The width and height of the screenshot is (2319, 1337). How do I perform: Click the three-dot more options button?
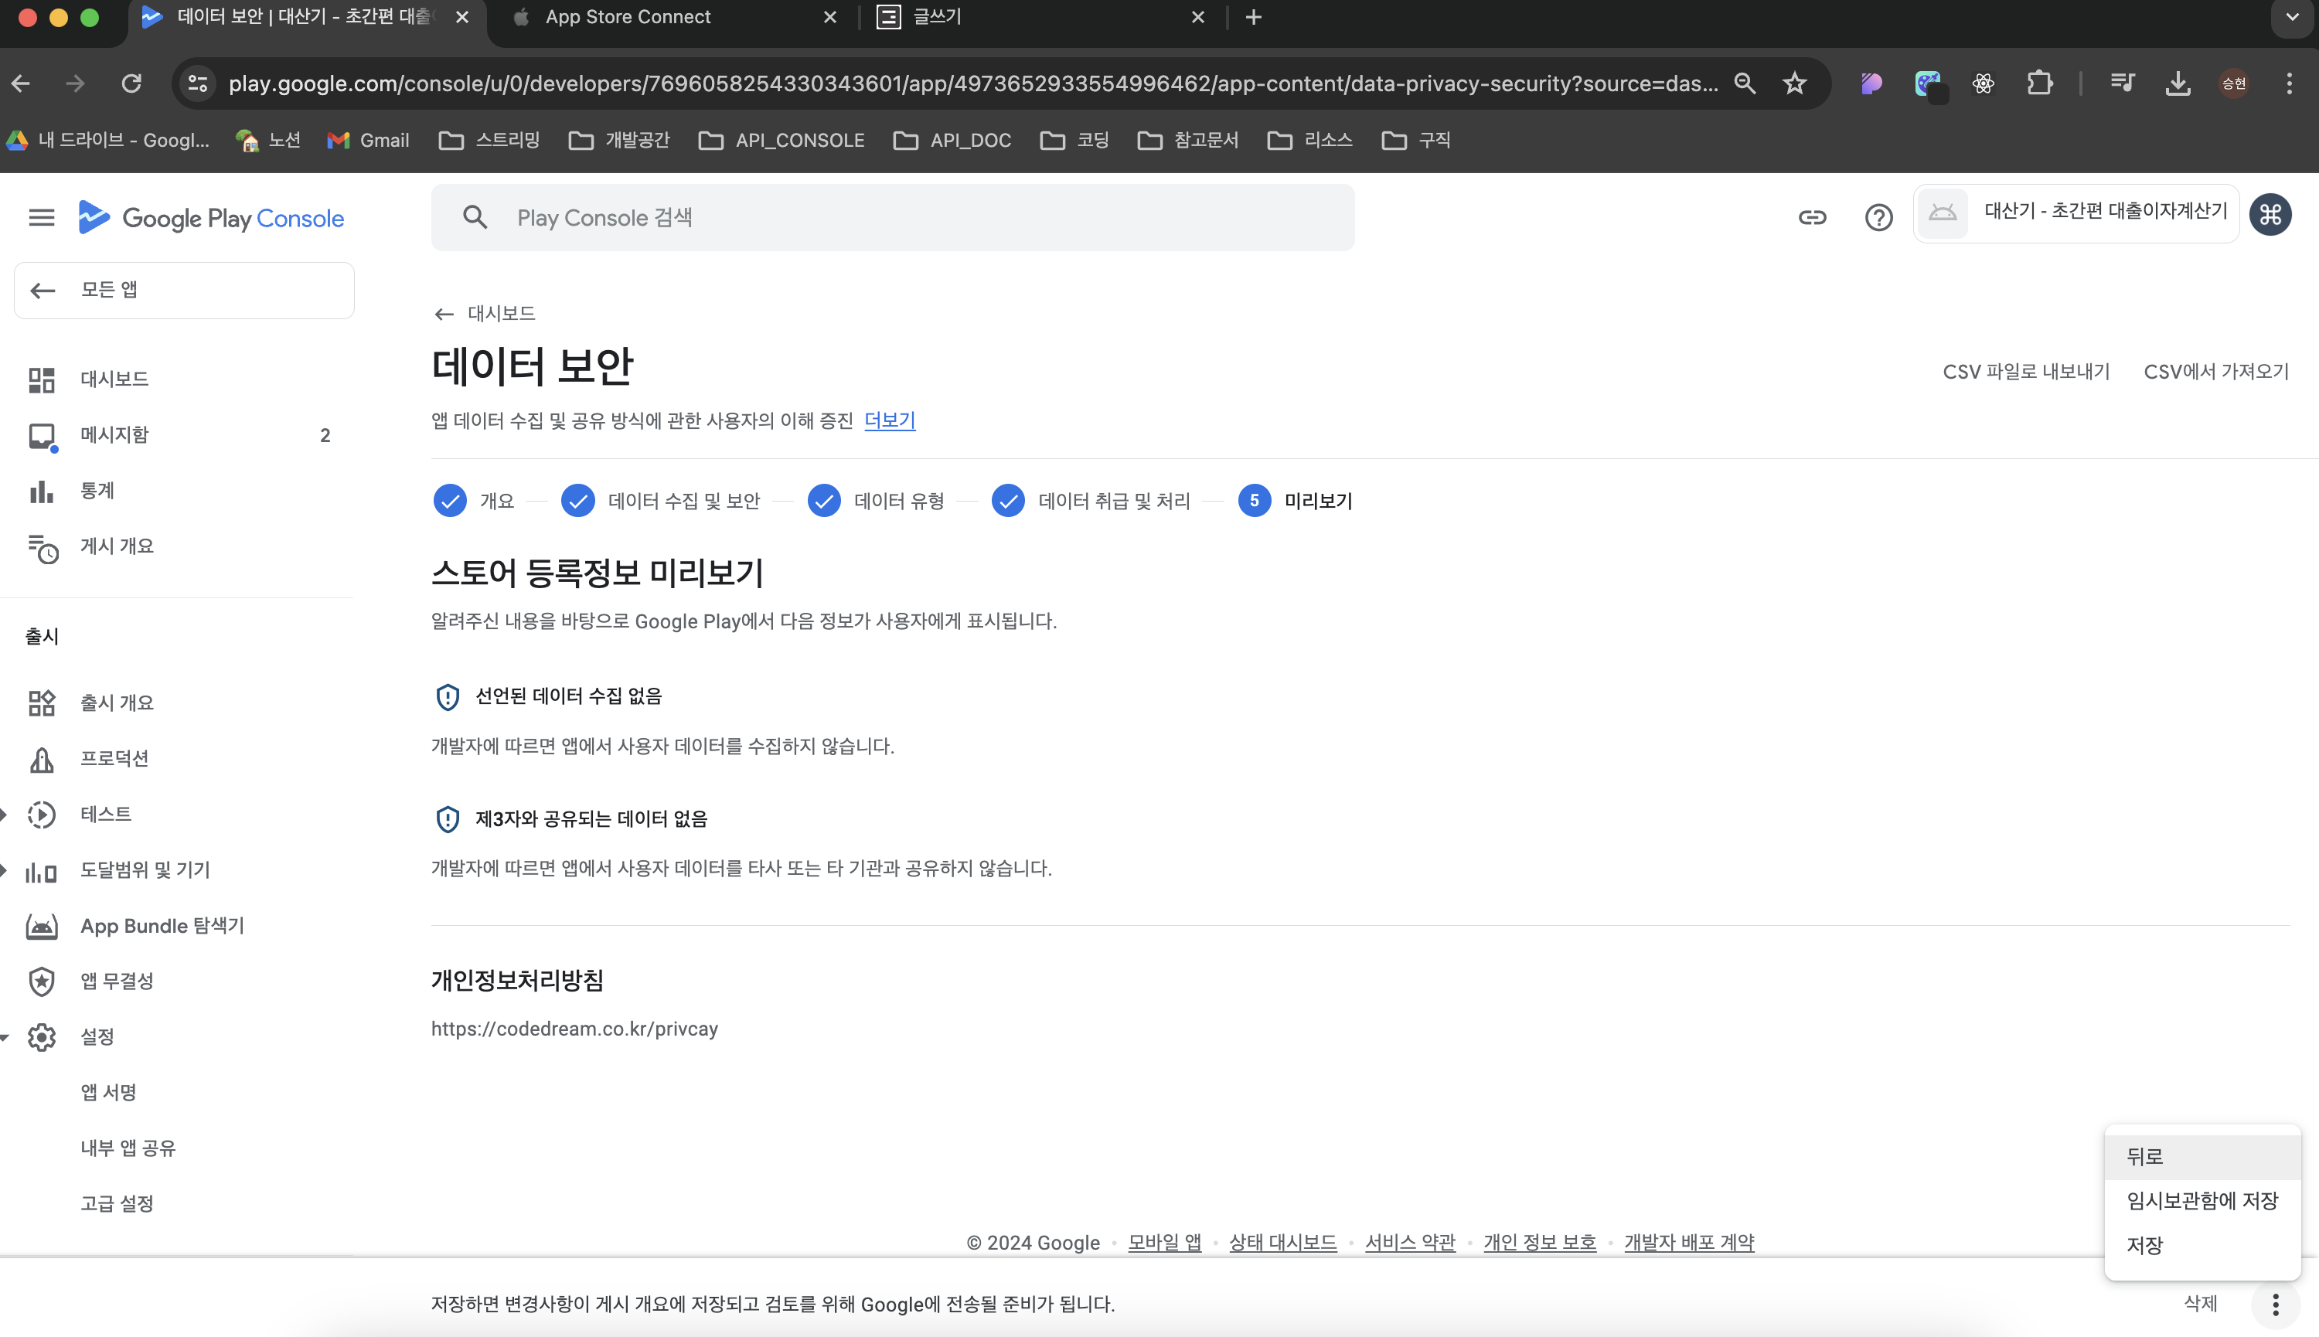click(x=2275, y=1304)
